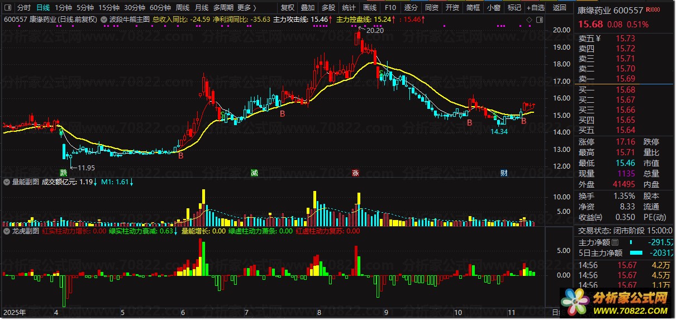Click the green 减 marker on the chart
677x320 pixels.
[254, 173]
